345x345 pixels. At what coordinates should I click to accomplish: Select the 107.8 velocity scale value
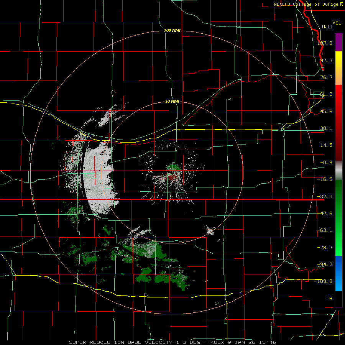click(325, 43)
